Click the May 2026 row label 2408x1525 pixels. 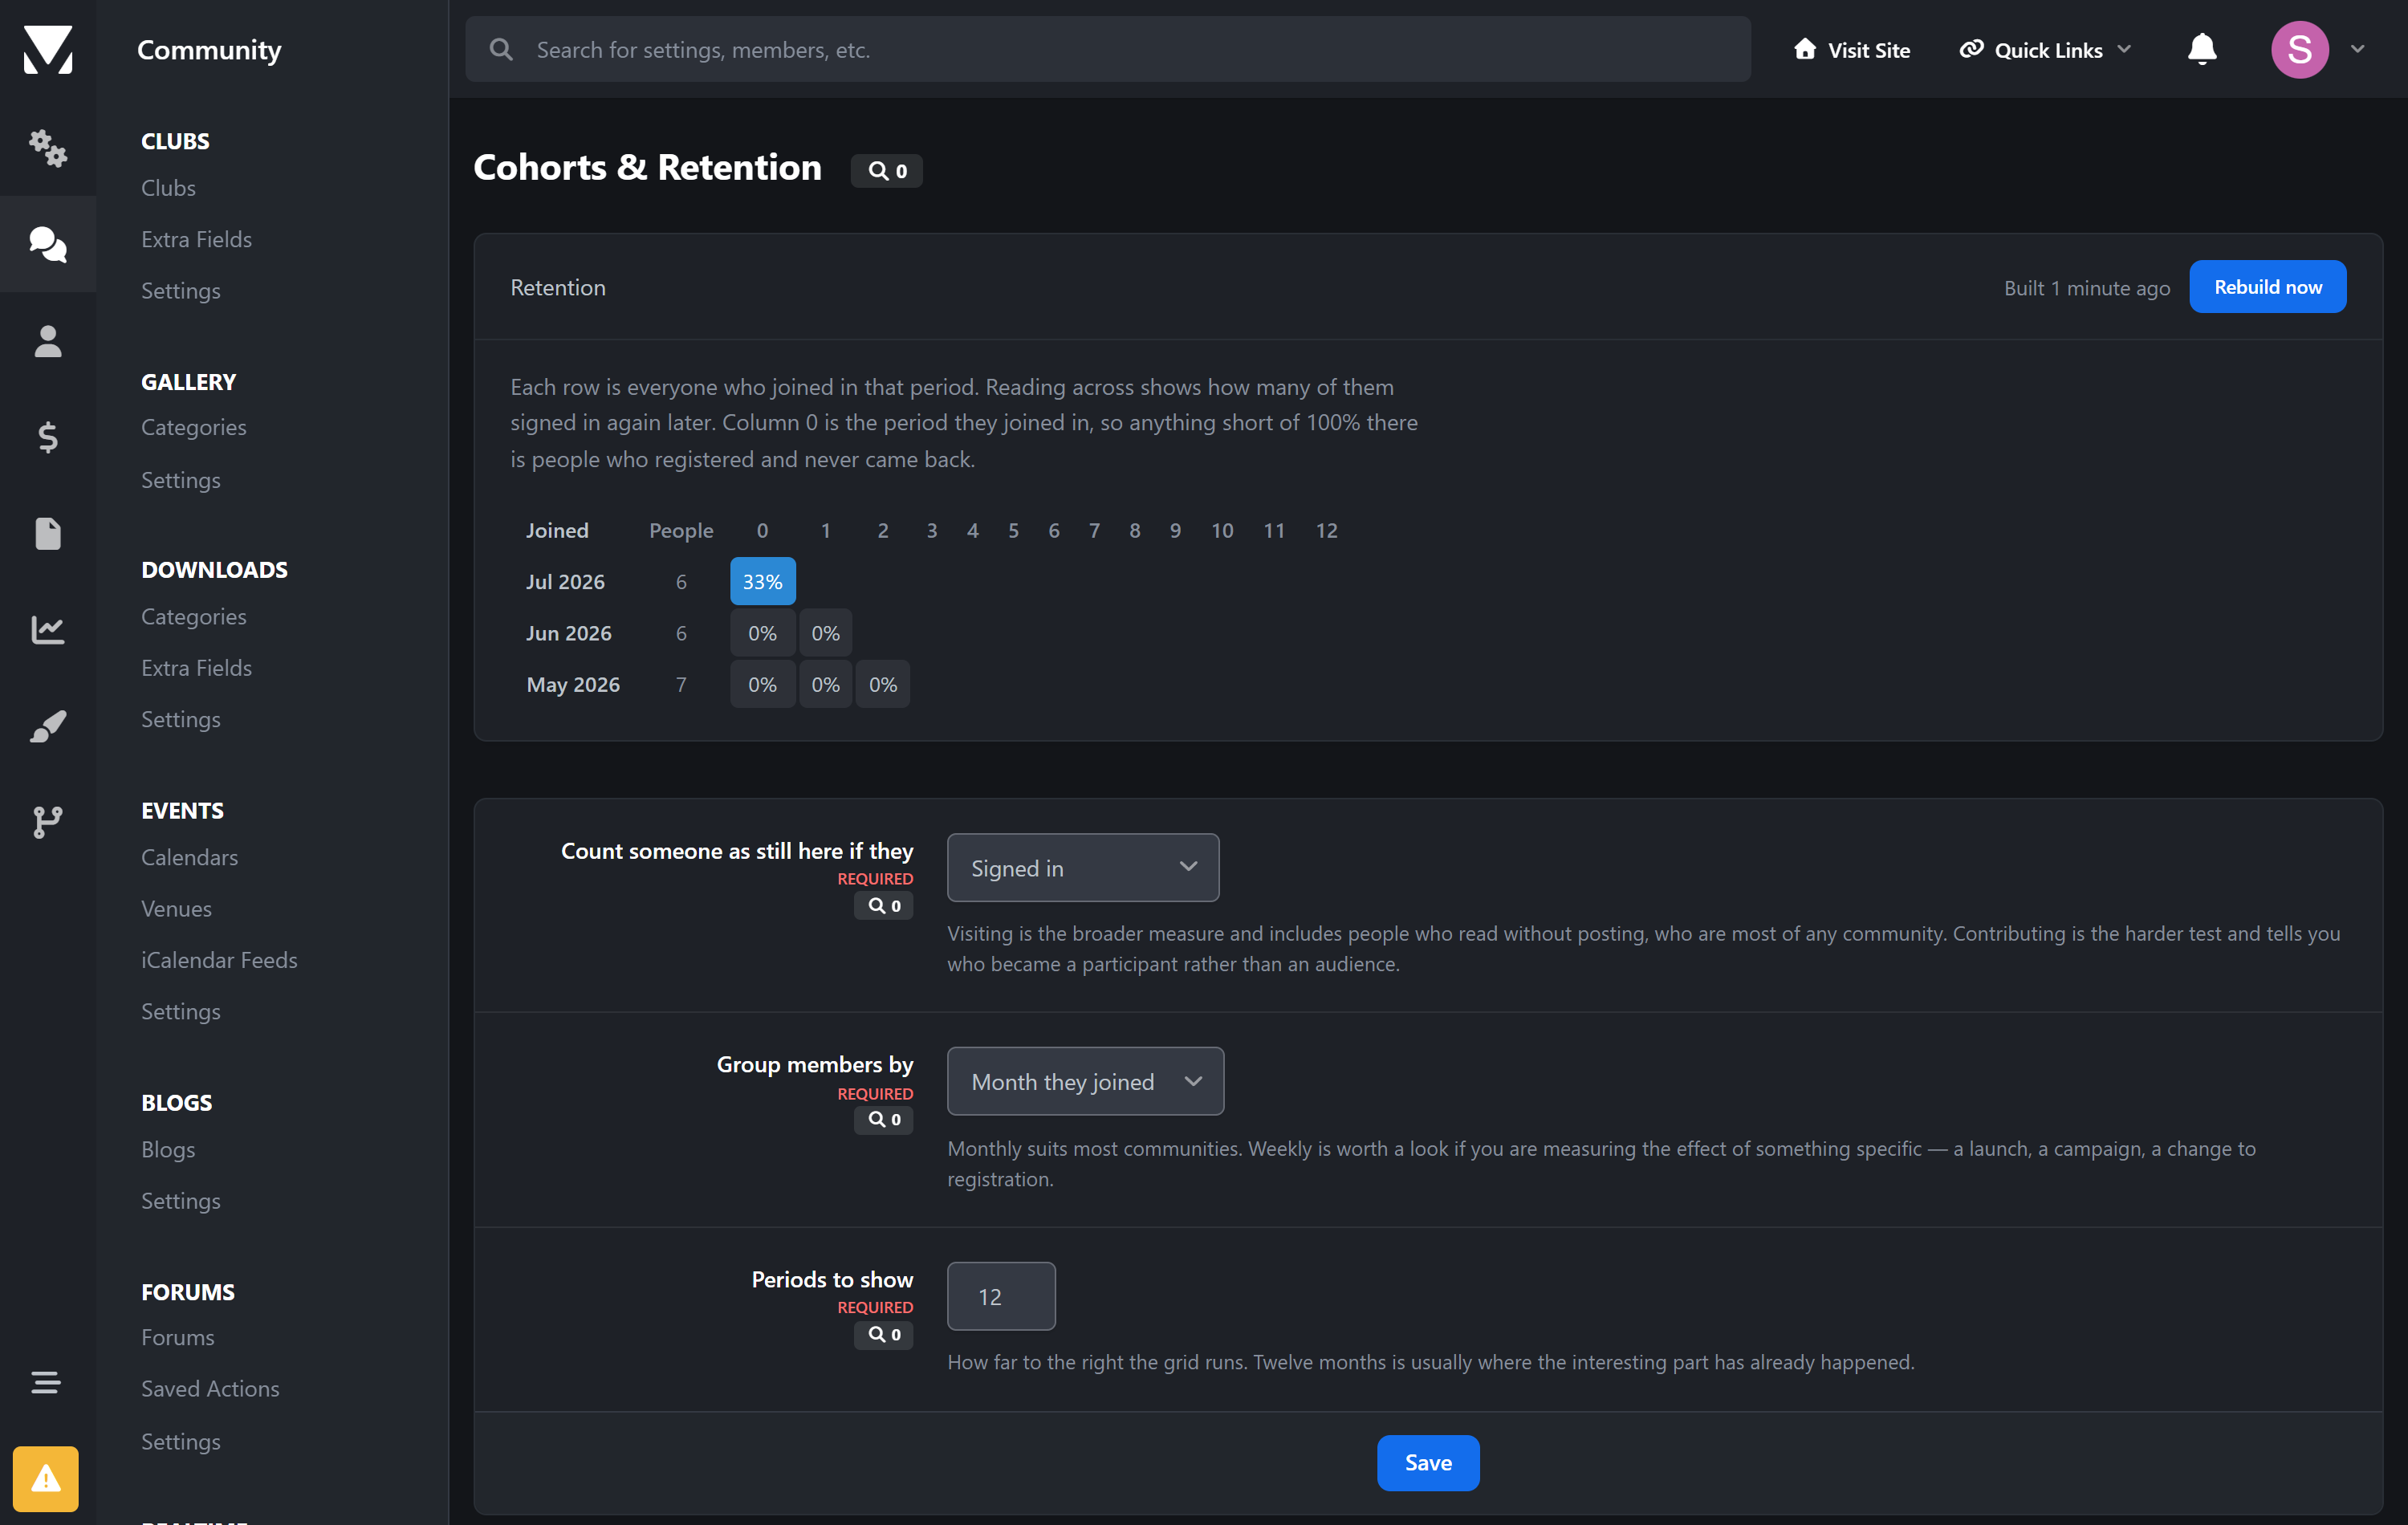[573, 685]
